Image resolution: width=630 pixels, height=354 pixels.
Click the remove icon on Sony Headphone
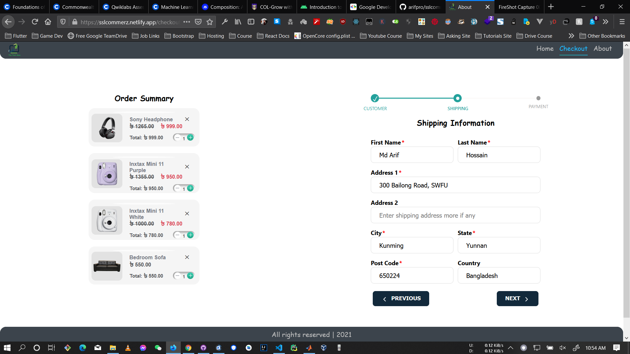click(187, 120)
